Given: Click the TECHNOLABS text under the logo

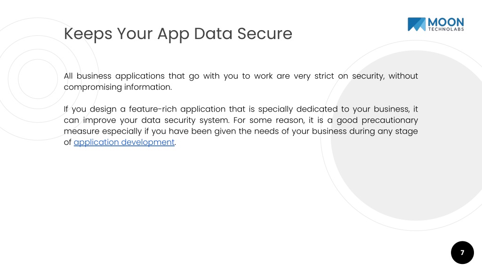Looking at the screenshot, I should pos(446,29).
